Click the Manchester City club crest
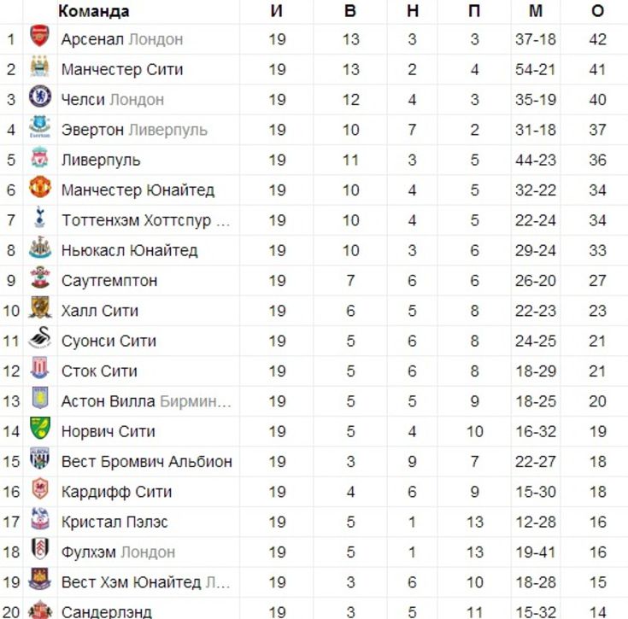The image size is (628, 619). pyautogui.click(x=40, y=67)
